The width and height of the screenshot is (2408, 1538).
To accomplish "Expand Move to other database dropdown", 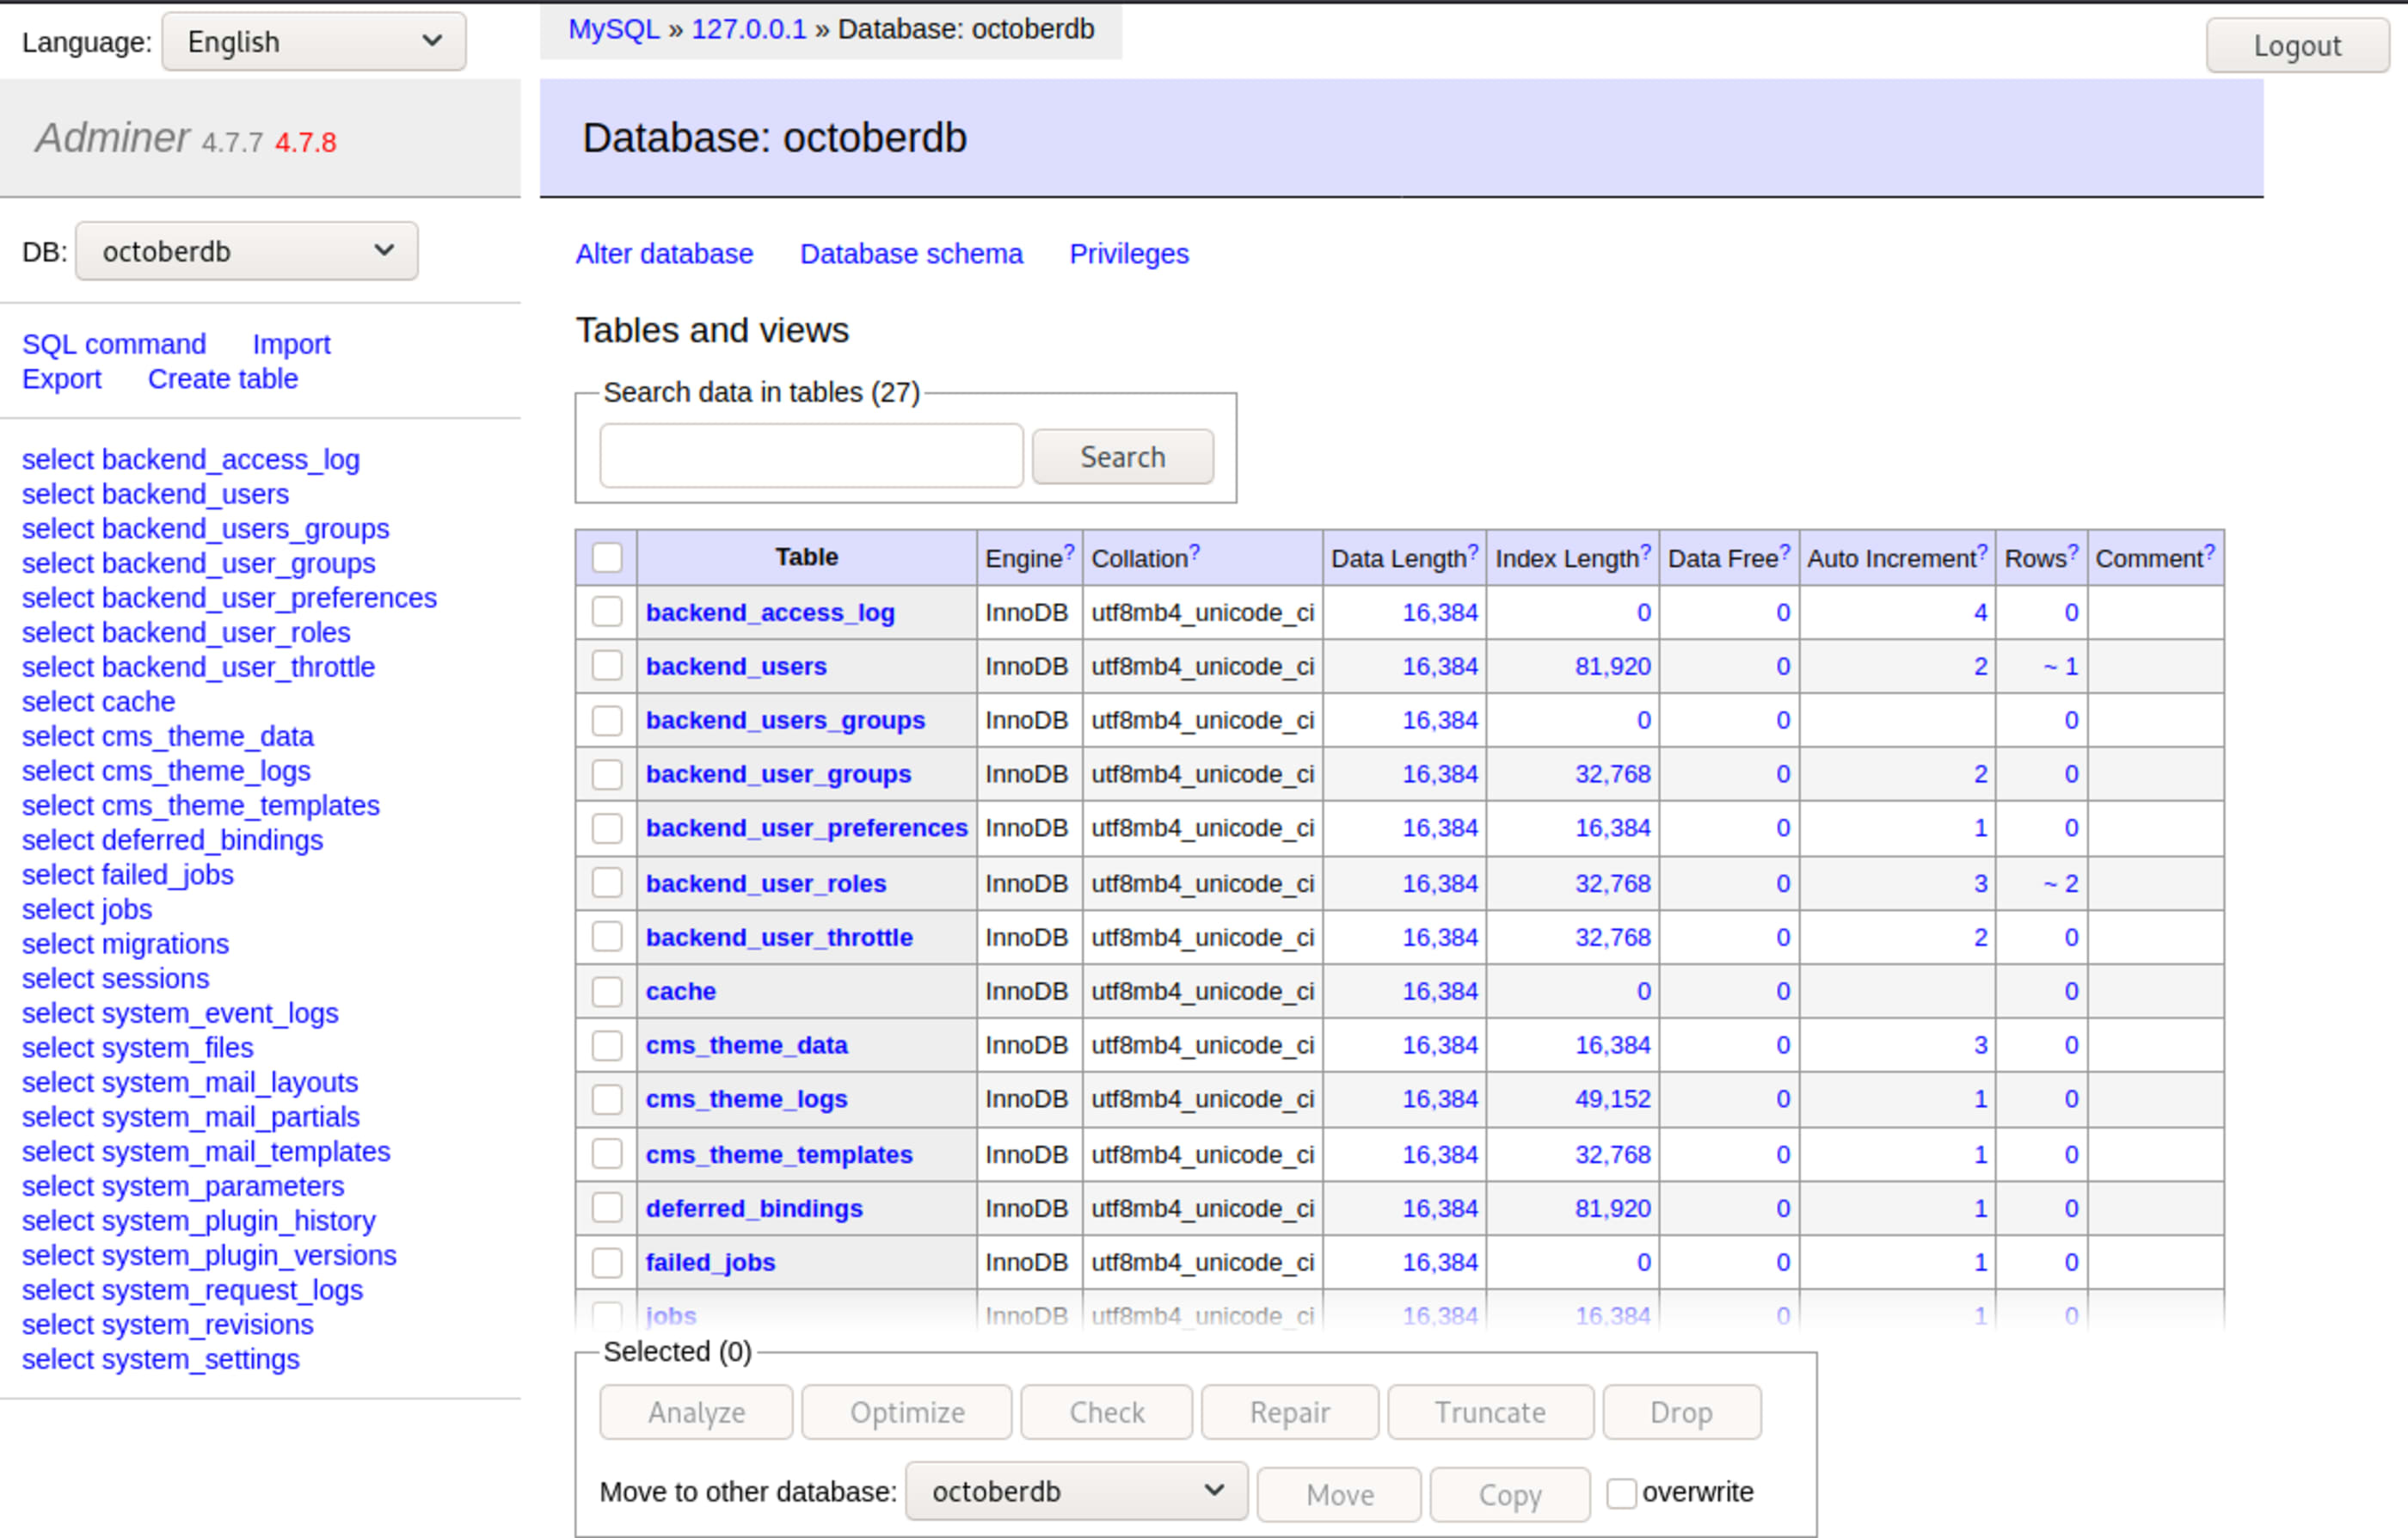I will click(1076, 1491).
